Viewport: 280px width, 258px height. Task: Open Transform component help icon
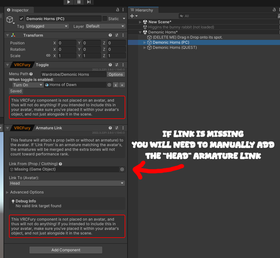click(110, 35)
